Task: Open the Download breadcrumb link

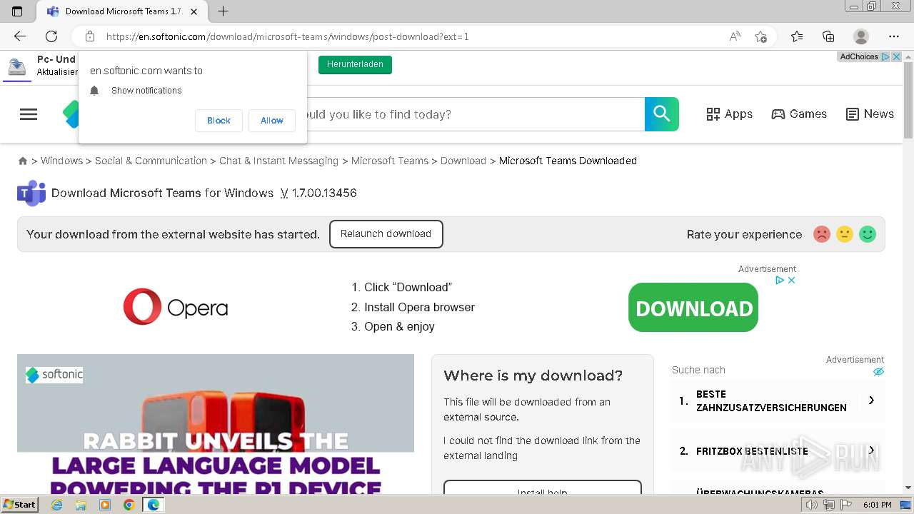Action: 463,161
